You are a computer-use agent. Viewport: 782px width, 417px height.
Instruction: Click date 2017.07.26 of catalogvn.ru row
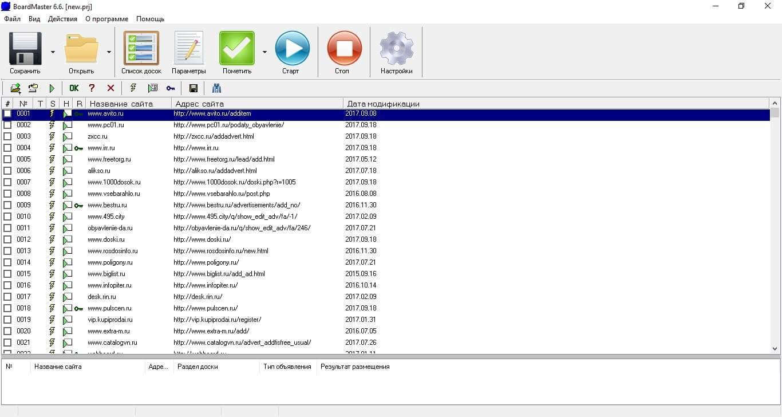(x=361, y=343)
